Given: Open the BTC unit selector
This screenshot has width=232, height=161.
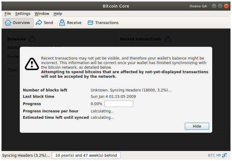Looking at the screenshot, I should (x=211, y=155).
